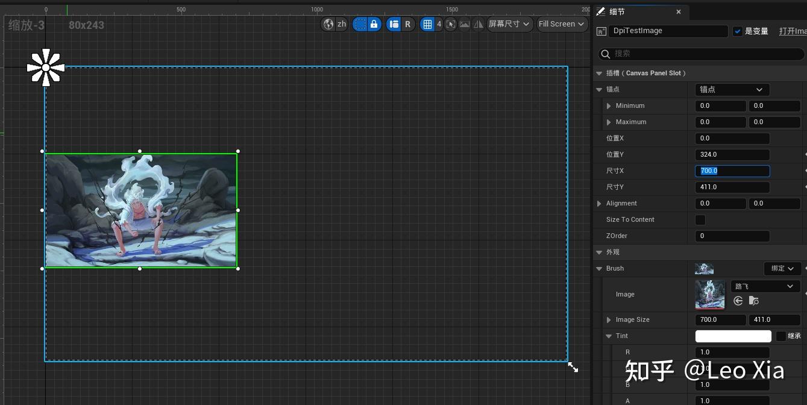Screen dimensions: 807x405
Task: Click the Tint R value field
Action: (x=732, y=352)
